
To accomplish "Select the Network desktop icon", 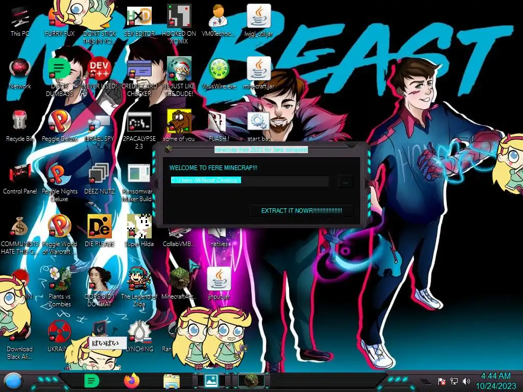I will point(20,74).
